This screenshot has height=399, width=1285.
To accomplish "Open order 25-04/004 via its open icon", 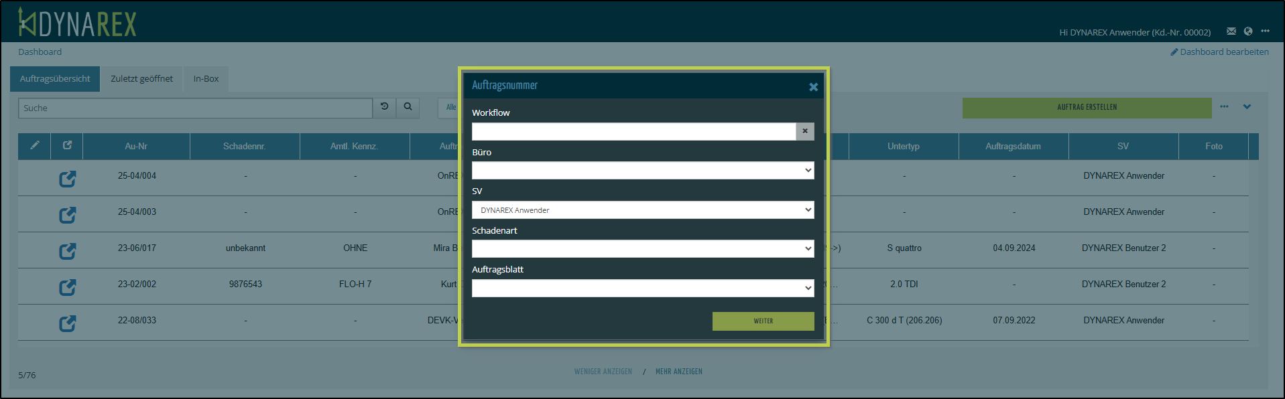I will (67, 179).
